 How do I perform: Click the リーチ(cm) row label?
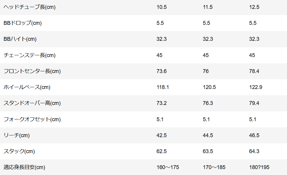tap(17, 135)
